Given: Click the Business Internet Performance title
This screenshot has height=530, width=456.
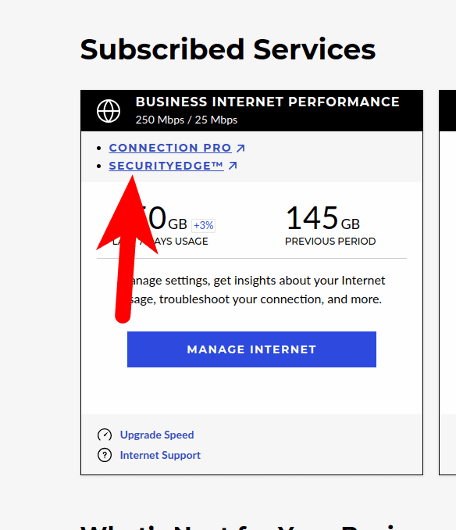Looking at the screenshot, I should tap(268, 102).
